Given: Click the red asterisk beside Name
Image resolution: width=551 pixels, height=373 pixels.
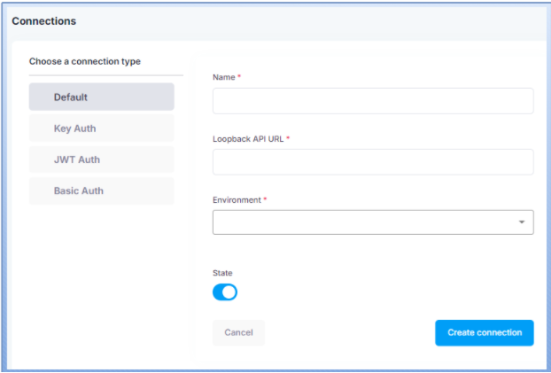Looking at the screenshot, I should 239,77.
